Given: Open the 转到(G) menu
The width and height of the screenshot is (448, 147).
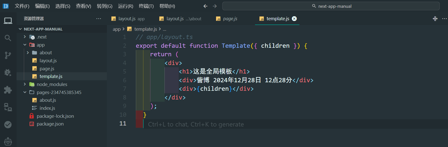Looking at the screenshot, I should pos(105,6).
